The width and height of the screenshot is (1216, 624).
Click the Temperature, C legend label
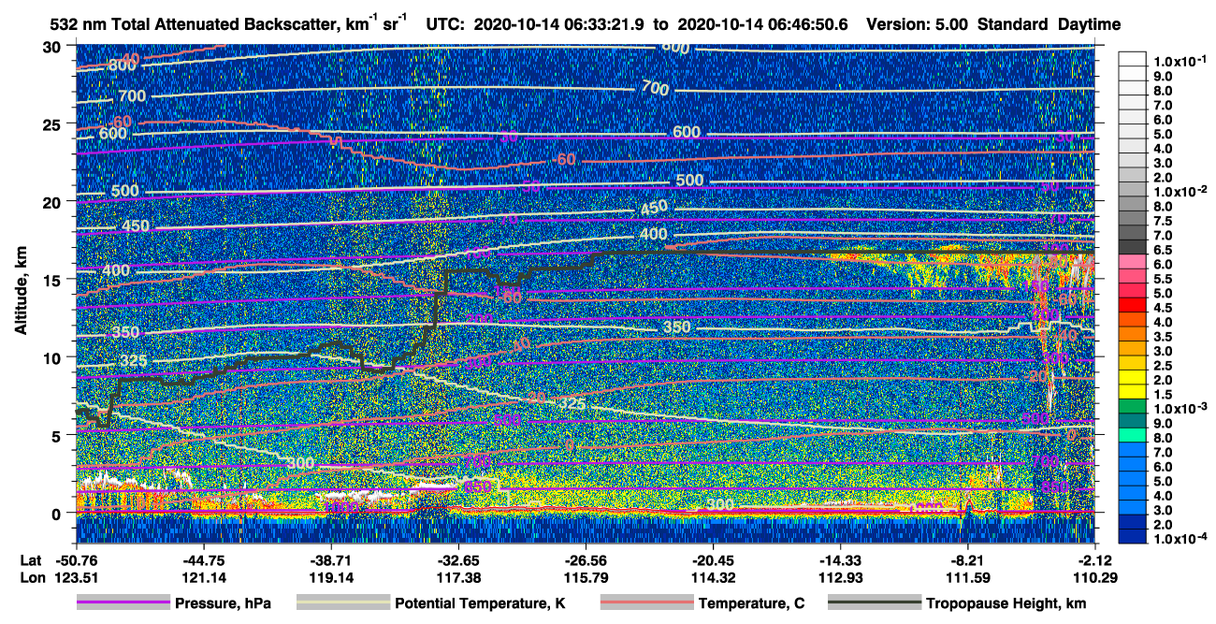coord(751,604)
